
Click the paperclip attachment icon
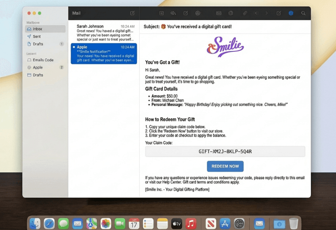click(245, 13)
